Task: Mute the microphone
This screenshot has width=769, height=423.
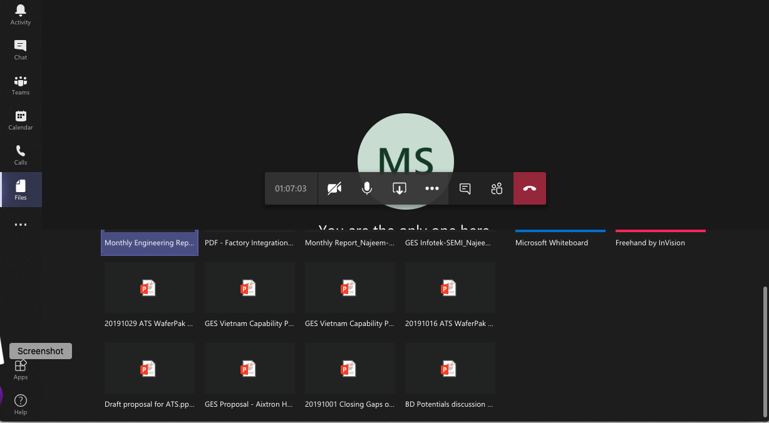Action: click(366, 188)
